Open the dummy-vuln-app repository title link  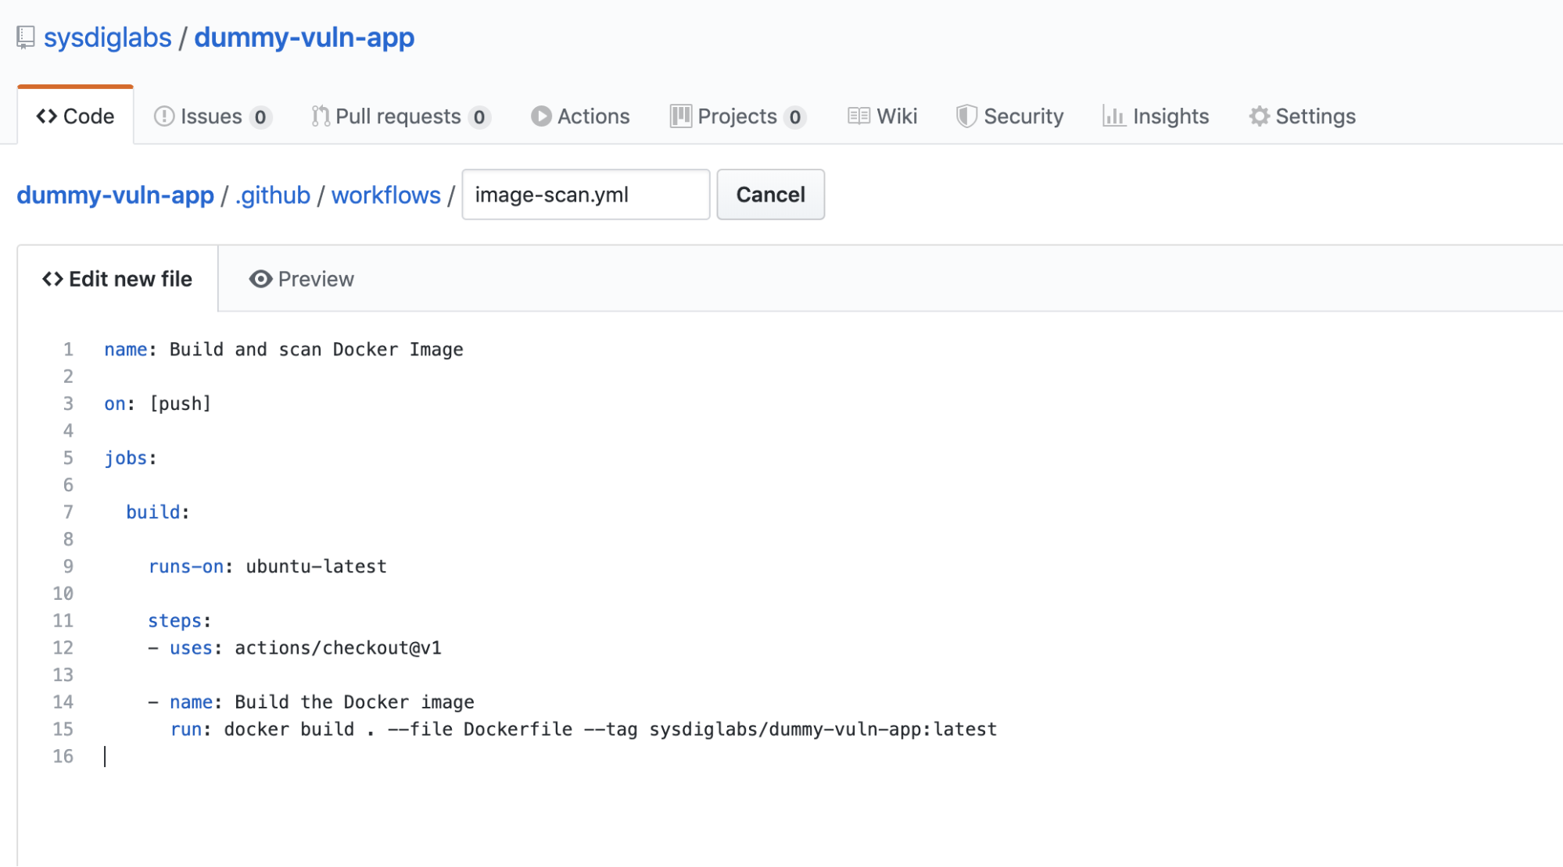304,37
